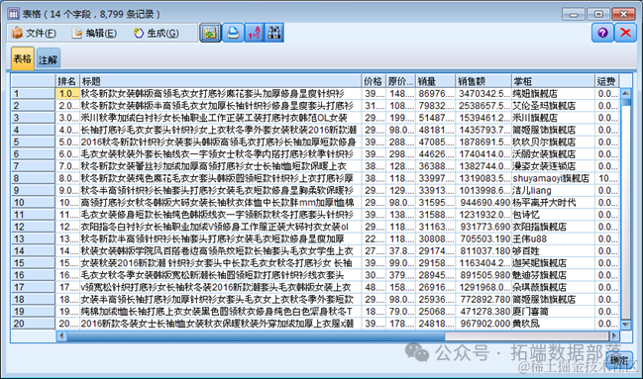Click sales value 471278.380 cell
Image resolution: width=643 pixels, height=379 pixels.
point(483,312)
